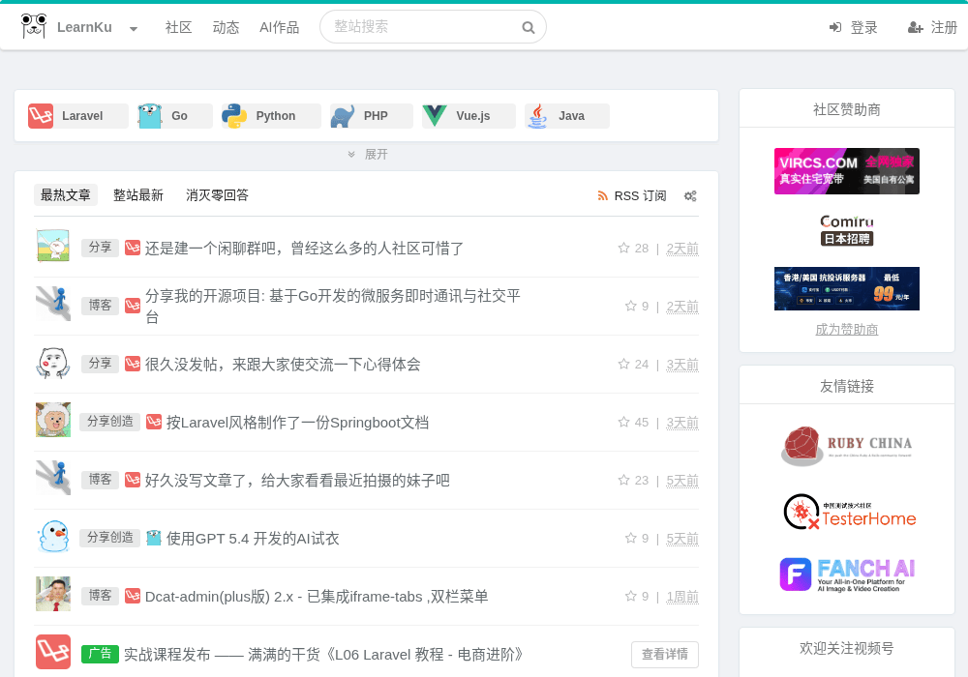968x677 pixels.
Task: Click the author avatar of 闲聊群 post
Action: coord(53,246)
